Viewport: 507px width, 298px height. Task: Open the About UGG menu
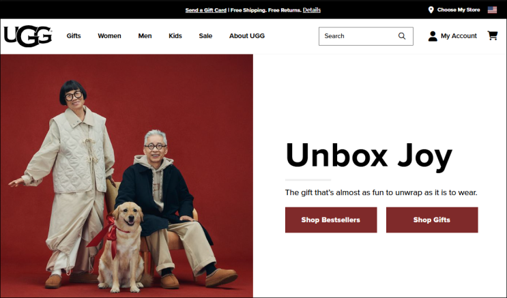click(247, 36)
